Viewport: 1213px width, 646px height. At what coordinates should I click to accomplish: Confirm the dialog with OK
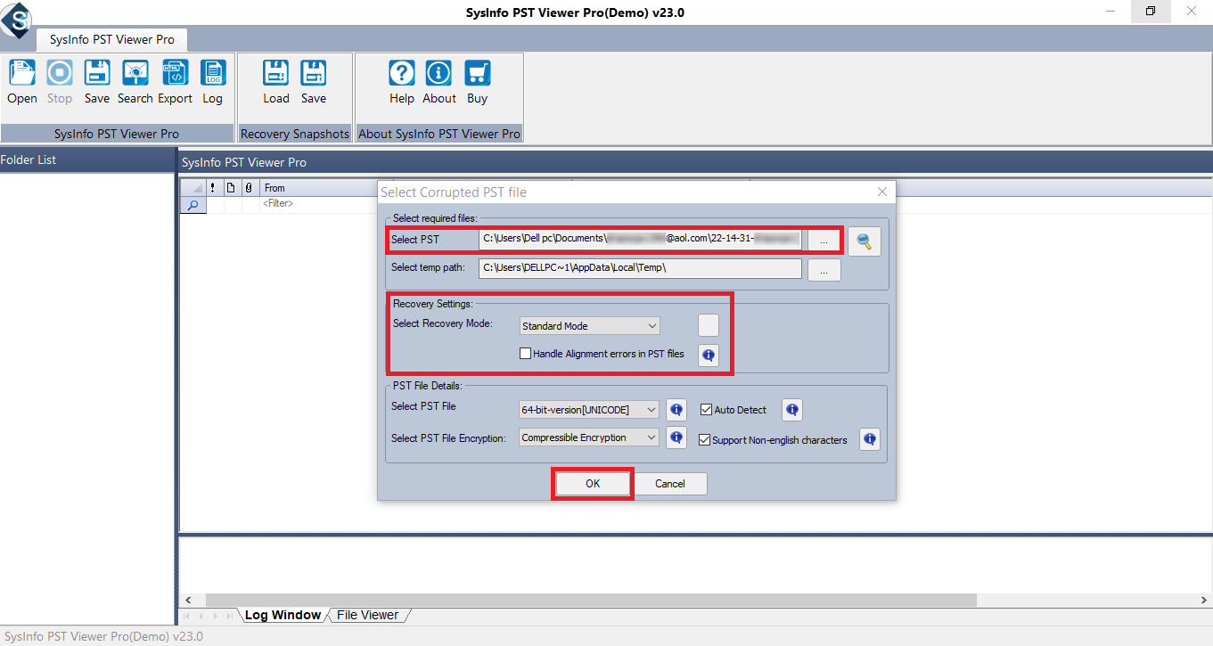tap(593, 484)
